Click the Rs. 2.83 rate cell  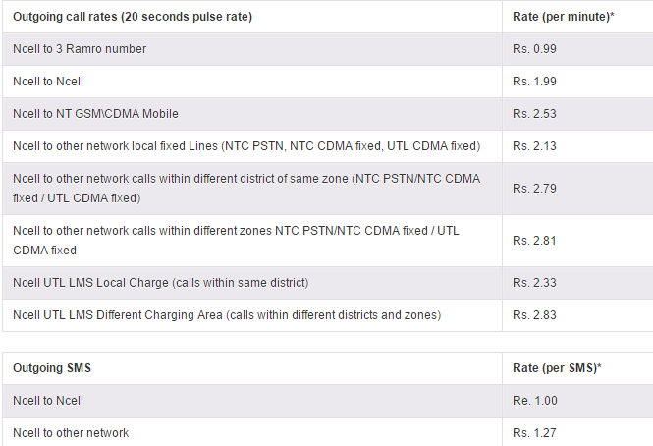tap(534, 315)
